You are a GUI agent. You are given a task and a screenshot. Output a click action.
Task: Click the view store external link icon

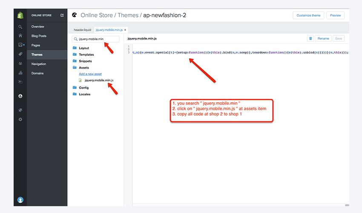coord(62,15)
